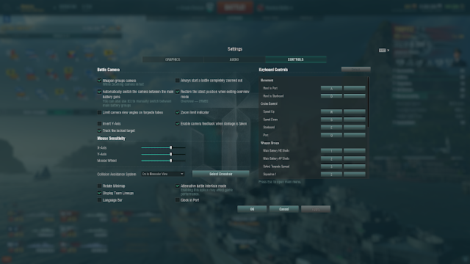Adjust the X-Axis sensitivity slider
Viewport: 470px width, 264px height.
(x=163, y=147)
